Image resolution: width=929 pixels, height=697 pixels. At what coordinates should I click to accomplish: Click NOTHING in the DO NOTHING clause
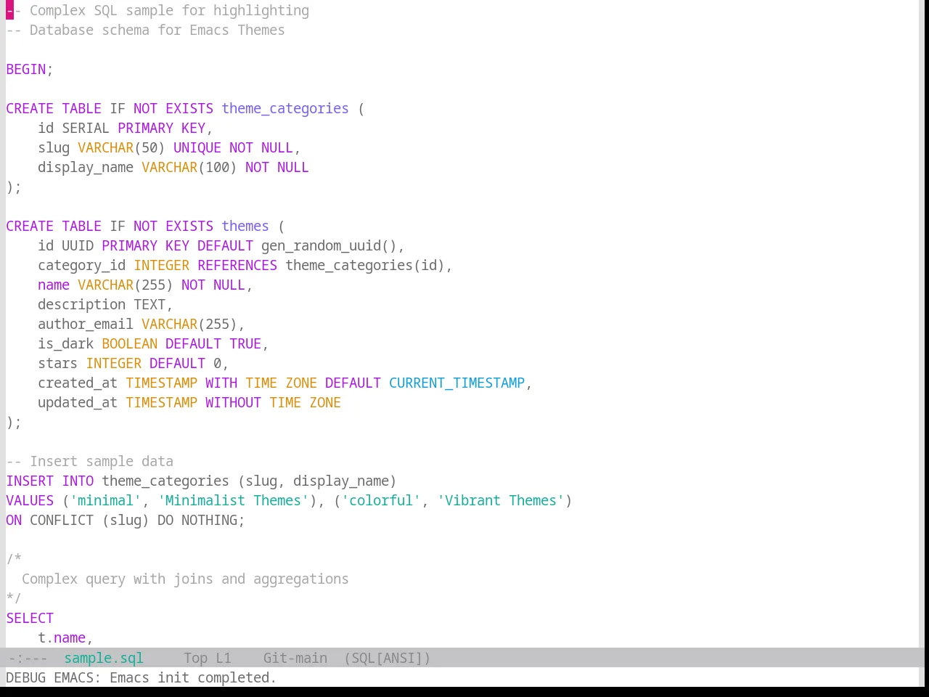pyautogui.click(x=209, y=520)
